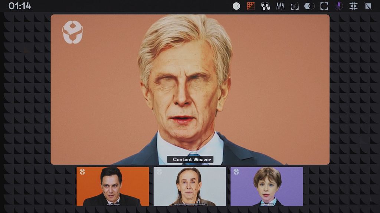Click the logo on main video

[x=73, y=32]
